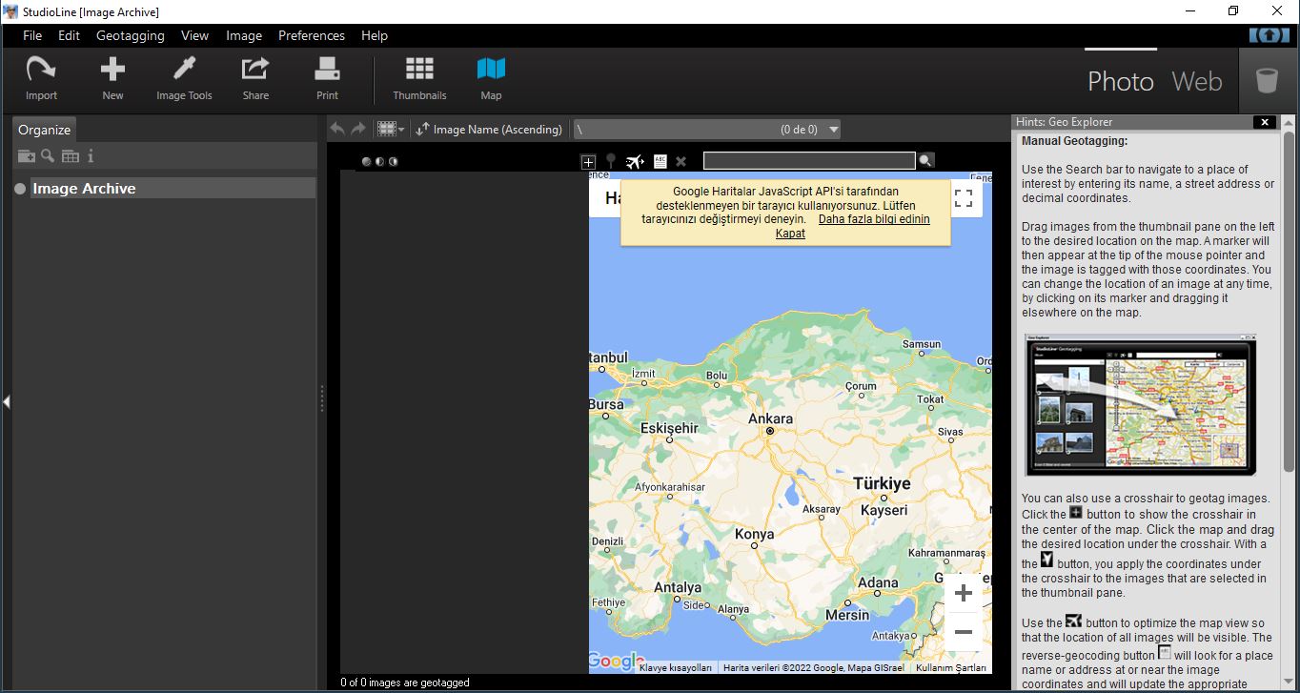The height and width of the screenshot is (693, 1300).
Task: Click the 'Hints: Geo Explorer' panel title
Action: click(1064, 122)
